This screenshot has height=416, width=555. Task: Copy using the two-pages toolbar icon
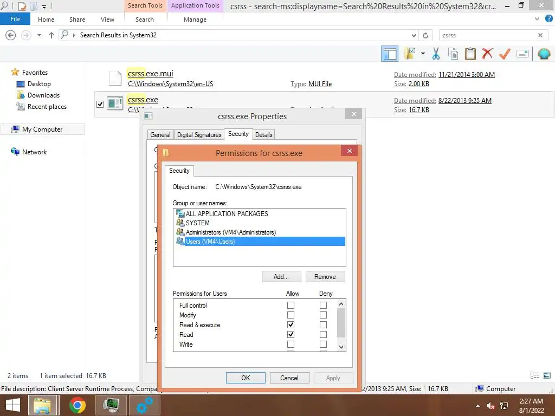tap(453, 54)
